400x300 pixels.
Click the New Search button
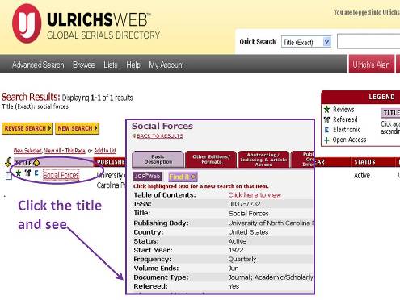77,128
